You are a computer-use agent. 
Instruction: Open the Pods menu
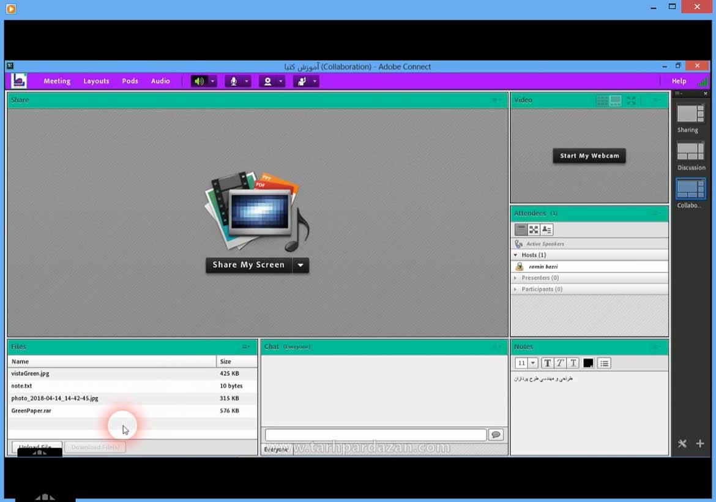click(x=130, y=81)
